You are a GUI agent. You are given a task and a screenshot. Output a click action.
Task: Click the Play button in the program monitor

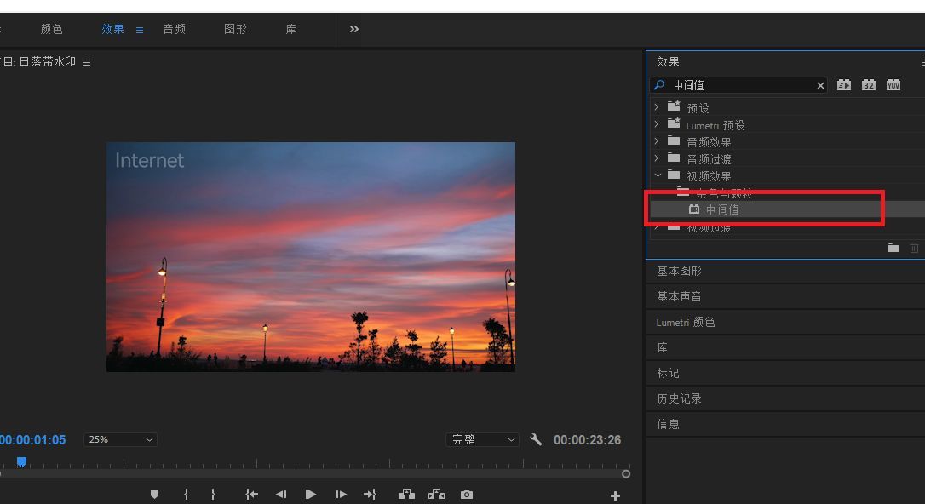tap(311, 495)
